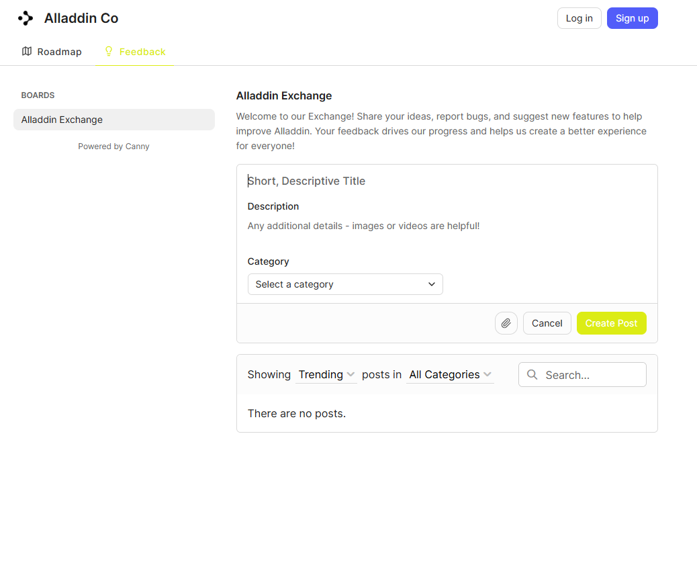Click the BOARDS sidebar heading

(38, 95)
